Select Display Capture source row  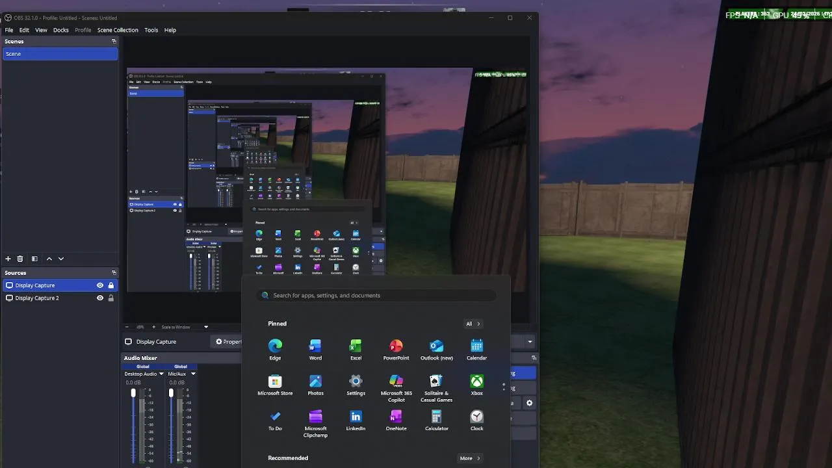click(60, 285)
